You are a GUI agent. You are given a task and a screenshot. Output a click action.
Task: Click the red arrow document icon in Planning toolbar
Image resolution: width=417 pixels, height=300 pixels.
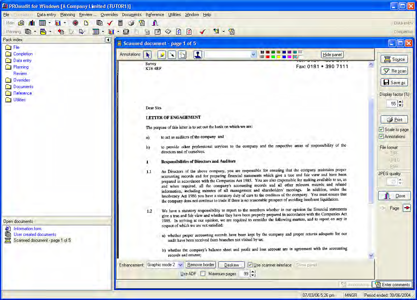click(x=61, y=32)
